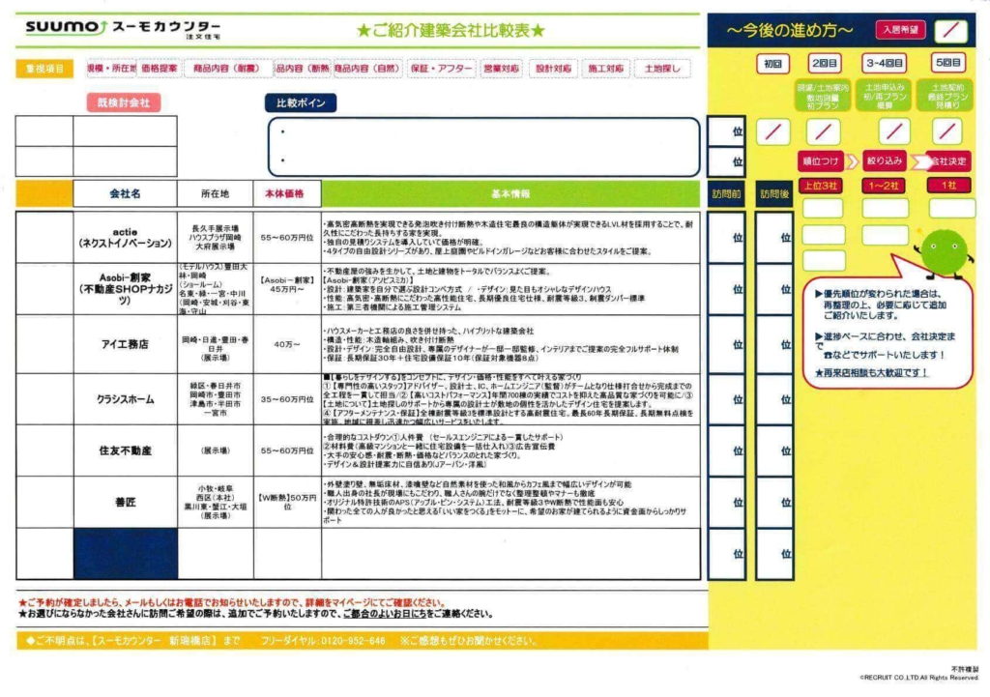990x697 pixels.
Task: Click the dark blue cell in bottom row
Action: coord(125,554)
